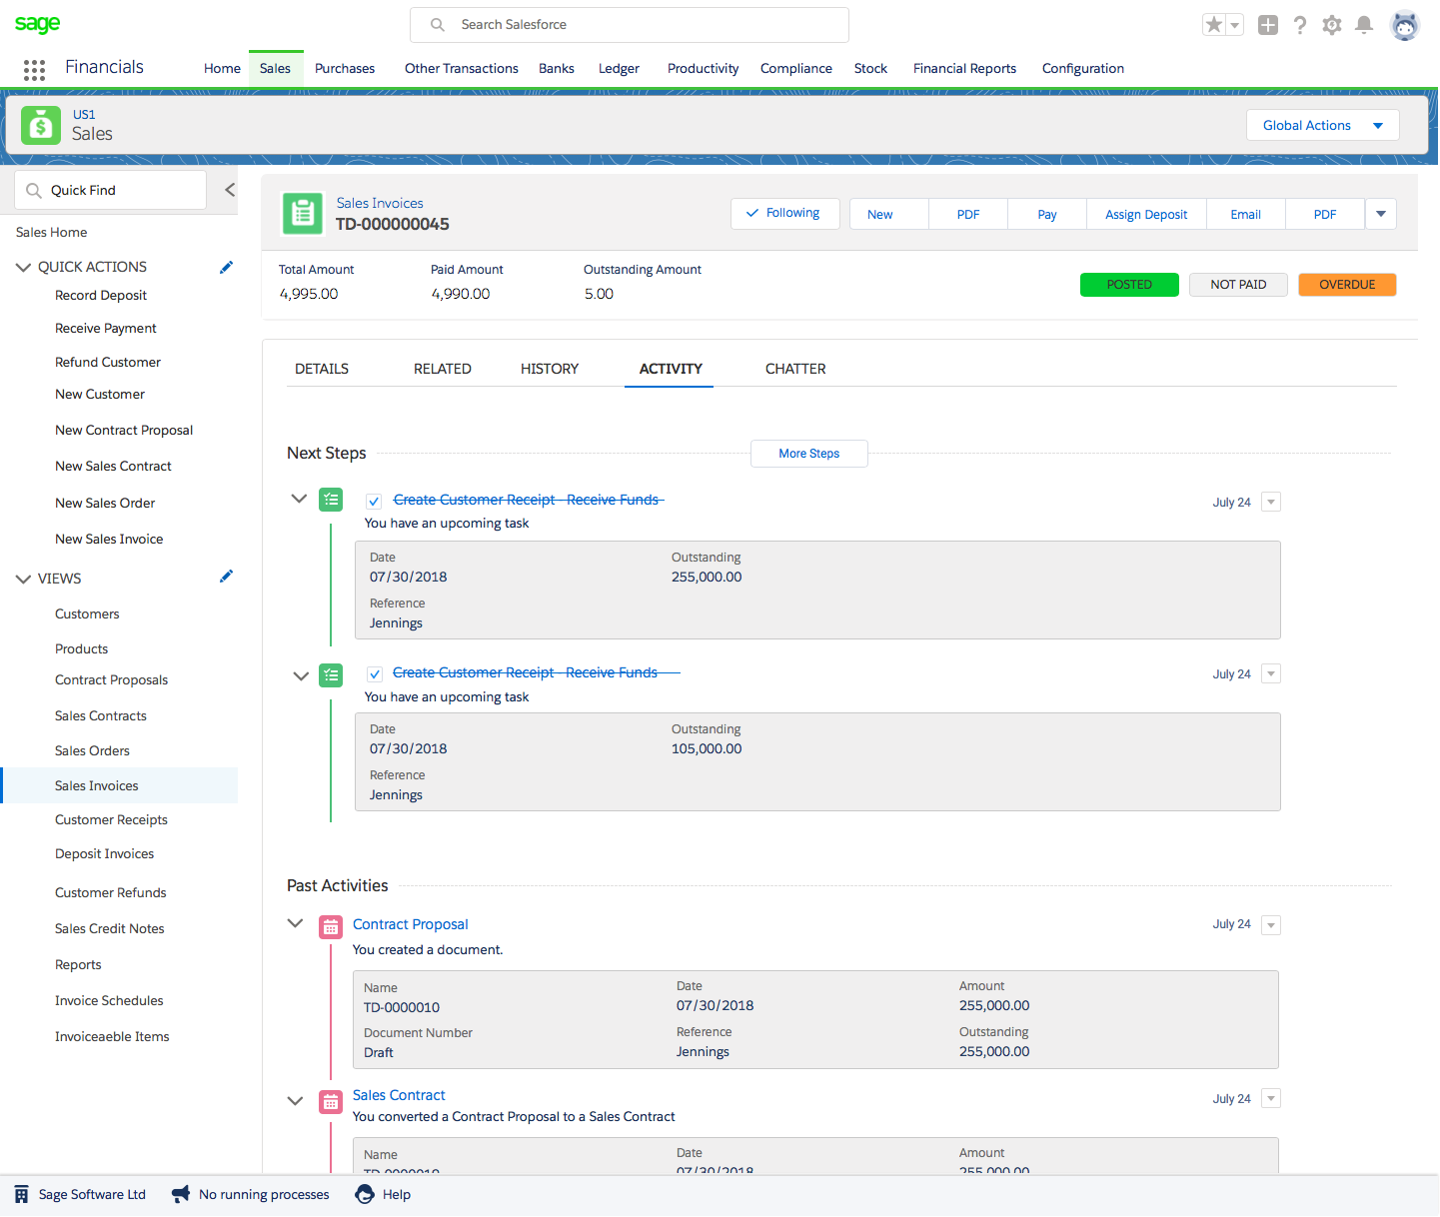The width and height of the screenshot is (1440, 1217).
Task: Edit Views with pencil icon
Action: point(226,577)
